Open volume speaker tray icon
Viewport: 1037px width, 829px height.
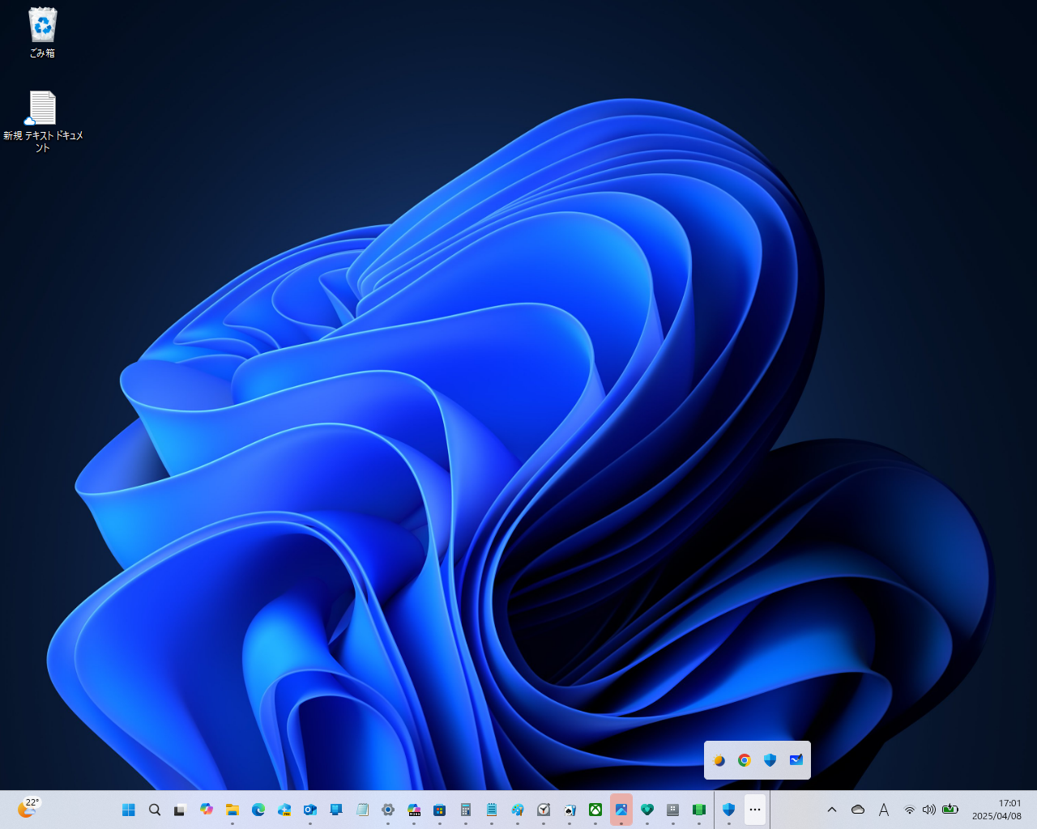coord(929,810)
